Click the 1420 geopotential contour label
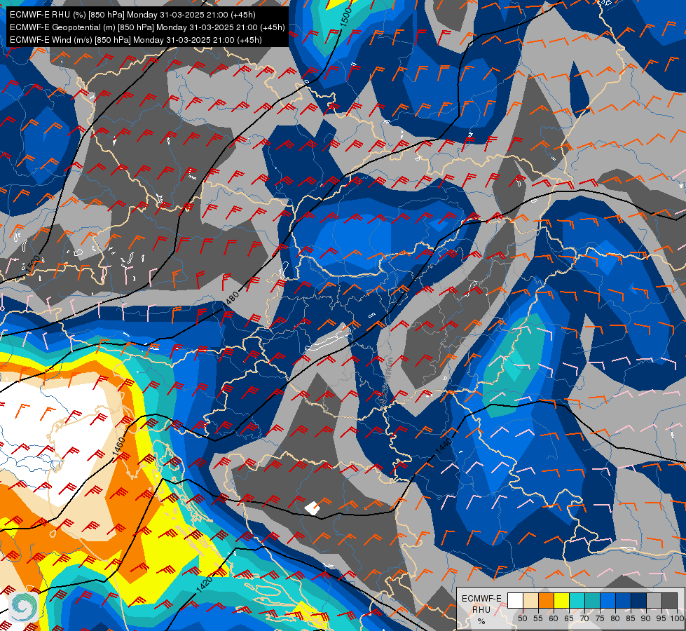 pyautogui.click(x=205, y=585)
